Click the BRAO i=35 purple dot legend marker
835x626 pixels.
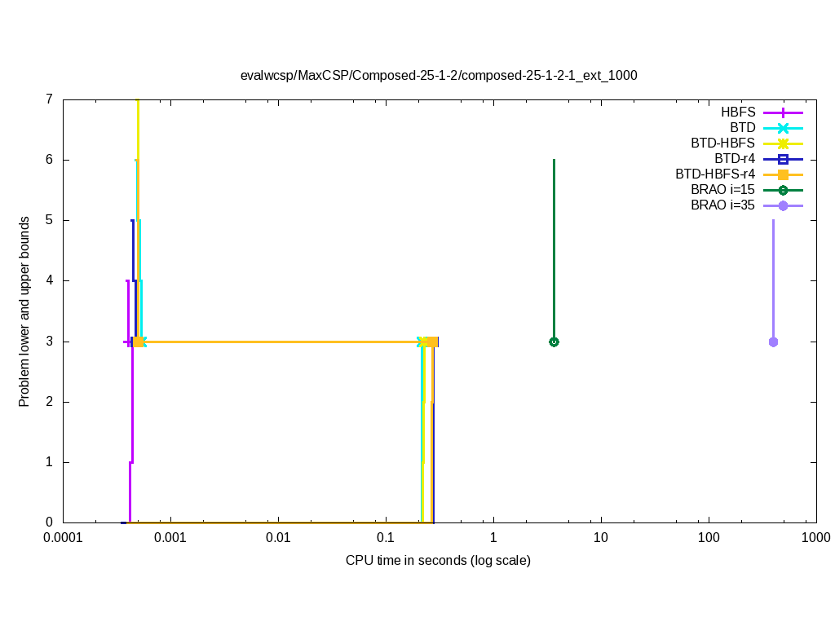point(783,205)
